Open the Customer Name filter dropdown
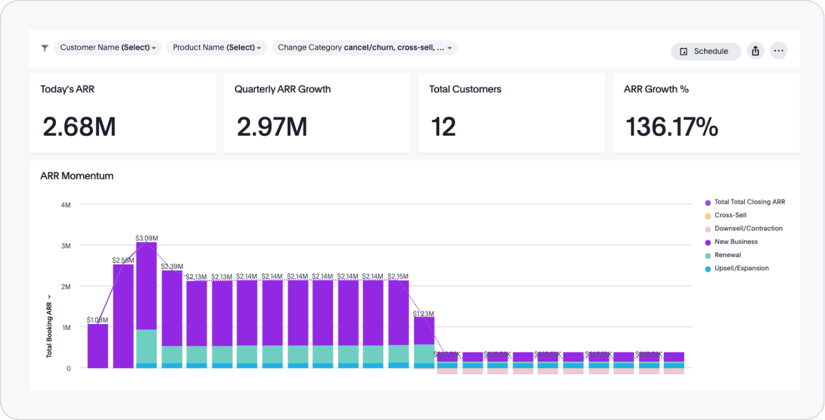825x420 pixels. click(x=108, y=48)
